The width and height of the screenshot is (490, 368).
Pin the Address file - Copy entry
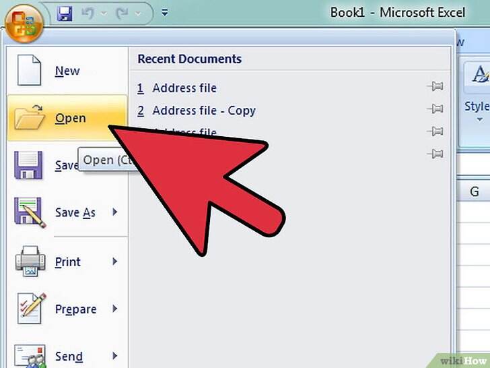(435, 109)
